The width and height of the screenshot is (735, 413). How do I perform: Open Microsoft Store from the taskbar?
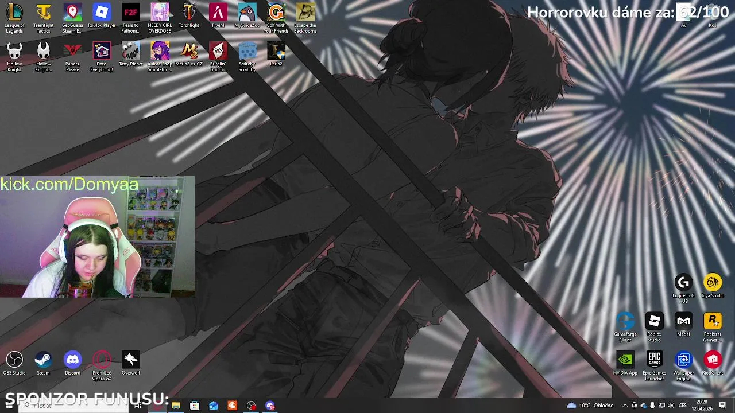(x=195, y=406)
